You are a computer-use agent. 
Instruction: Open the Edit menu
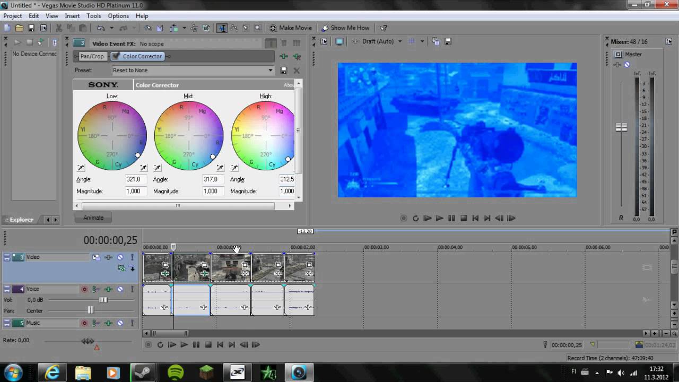(34, 16)
